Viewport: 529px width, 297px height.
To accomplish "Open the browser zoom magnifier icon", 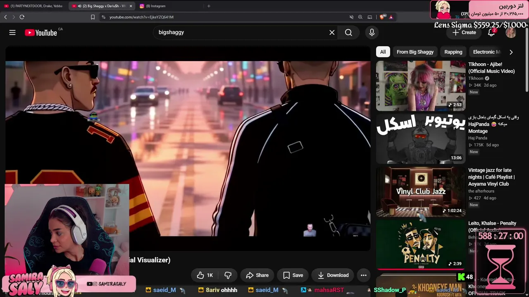I will point(360,17).
